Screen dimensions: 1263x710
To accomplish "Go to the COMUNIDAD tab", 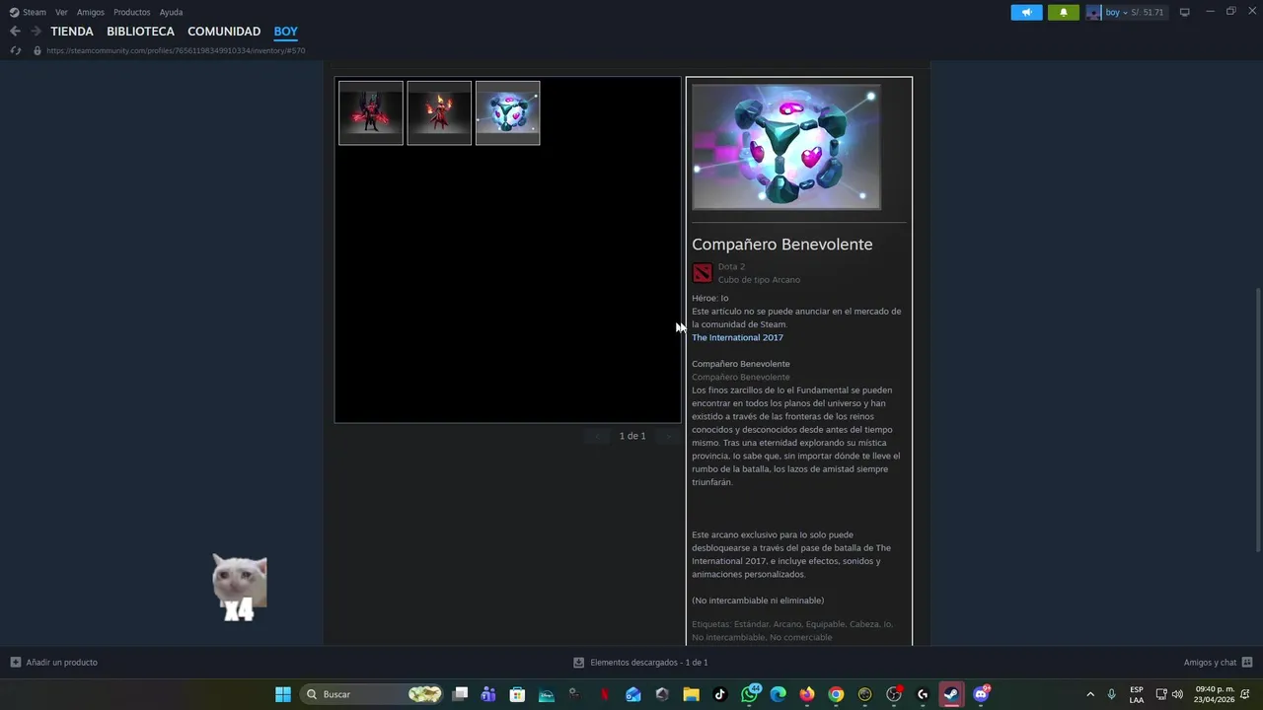I will click(224, 32).
